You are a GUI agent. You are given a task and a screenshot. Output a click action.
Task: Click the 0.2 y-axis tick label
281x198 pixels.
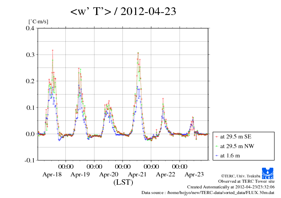pyautogui.click(x=30, y=81)
